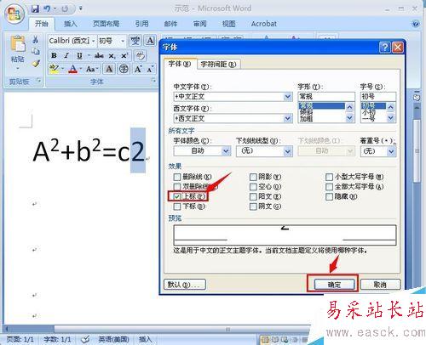This screenshot has width=426, height=345.
Task: Apply character border A icon
Action: (150, 41)
